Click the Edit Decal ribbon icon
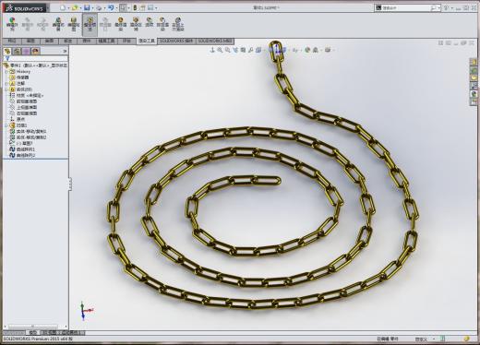 [x=74, y=24]
